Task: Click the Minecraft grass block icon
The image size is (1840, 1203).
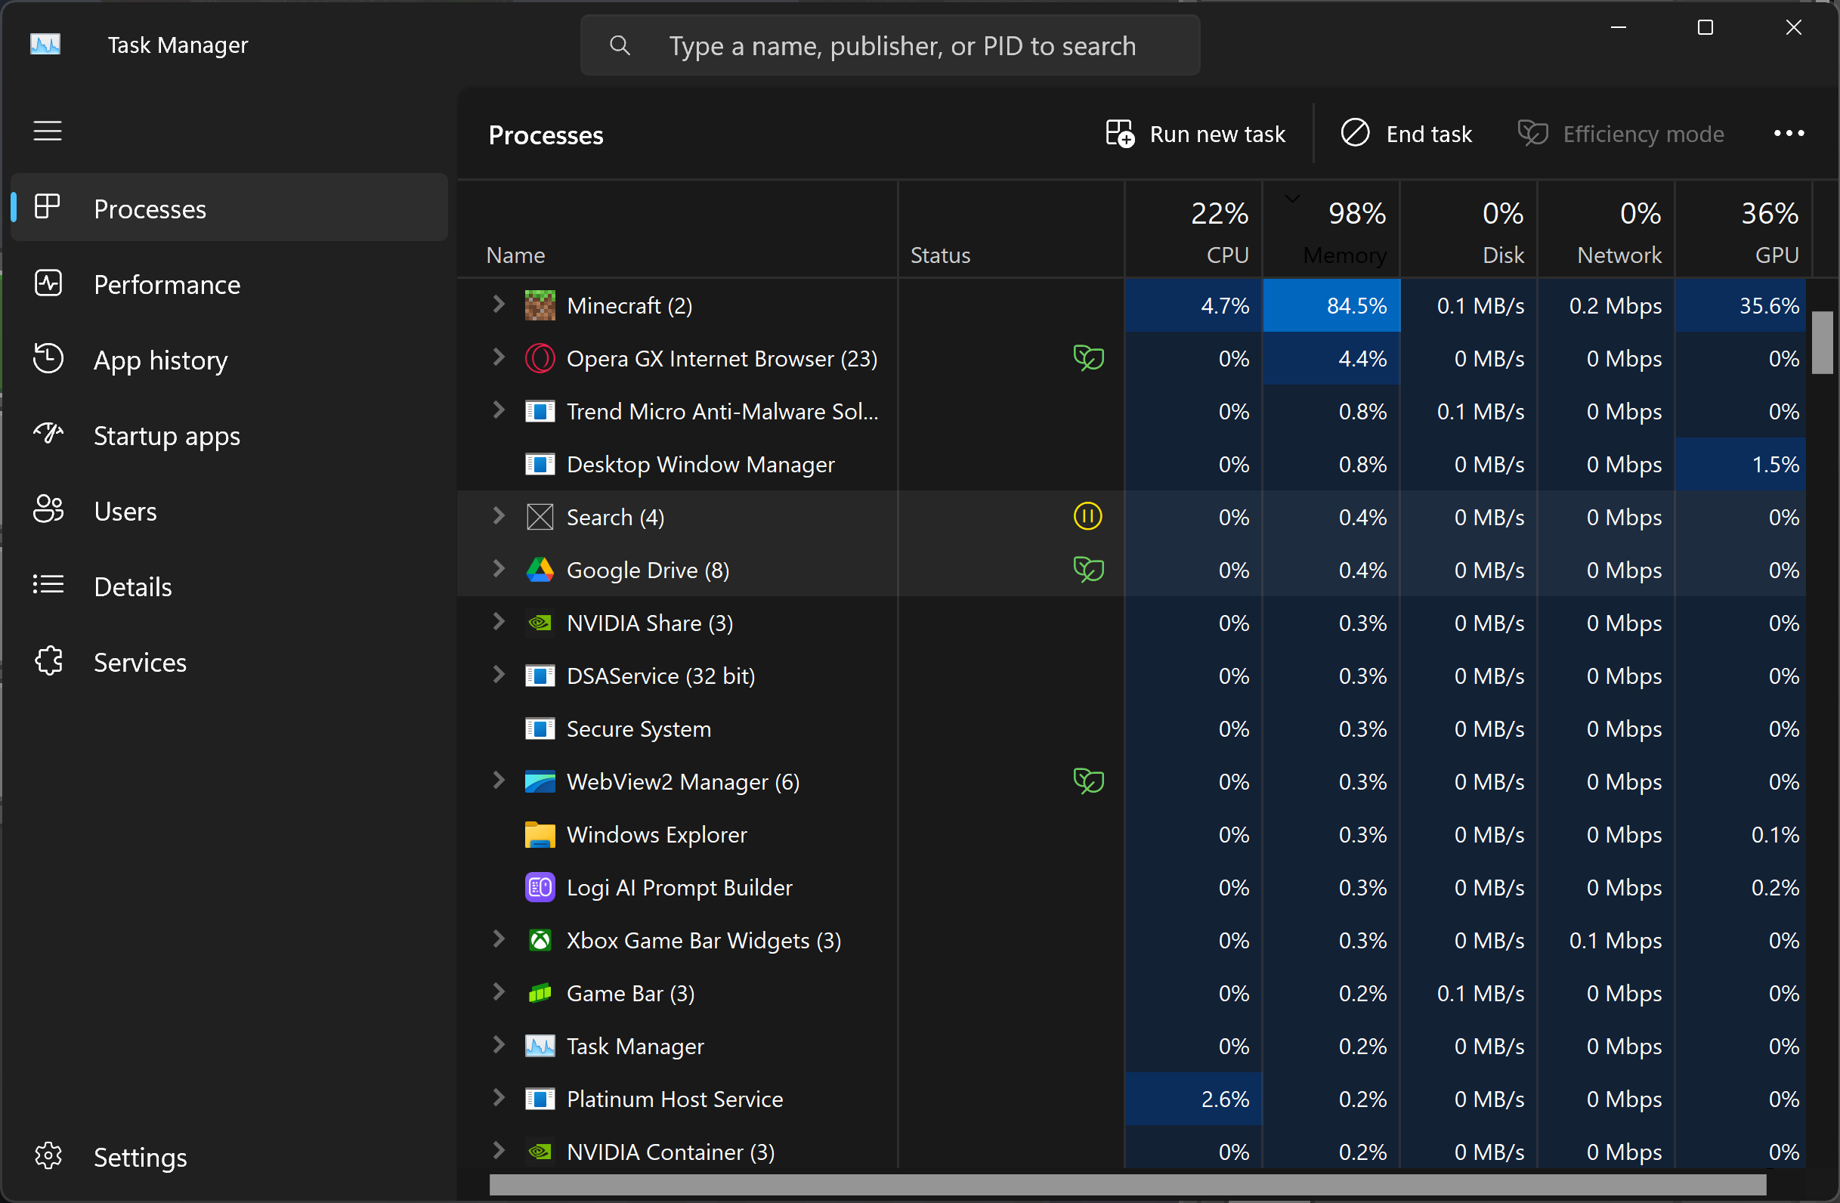Action: click(x=540, y=305)
